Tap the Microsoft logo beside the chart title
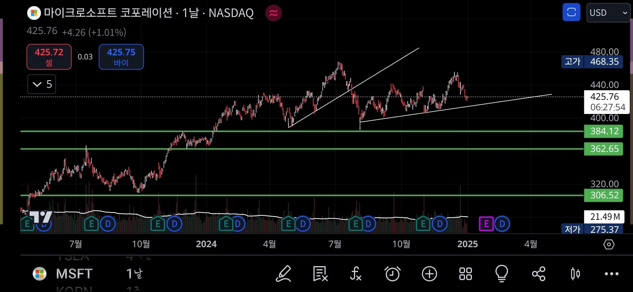 (x=34, y=13)
